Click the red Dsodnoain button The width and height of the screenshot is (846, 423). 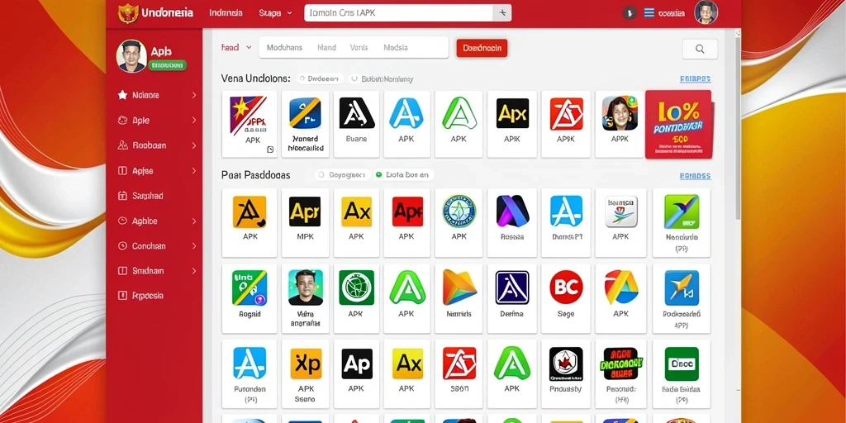[x=482, y=48]
